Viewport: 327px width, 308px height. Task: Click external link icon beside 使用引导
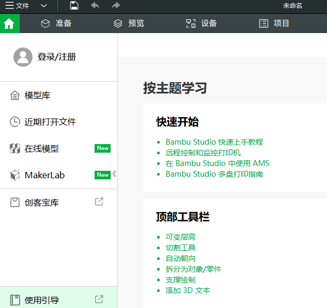(x=99, y=299)
